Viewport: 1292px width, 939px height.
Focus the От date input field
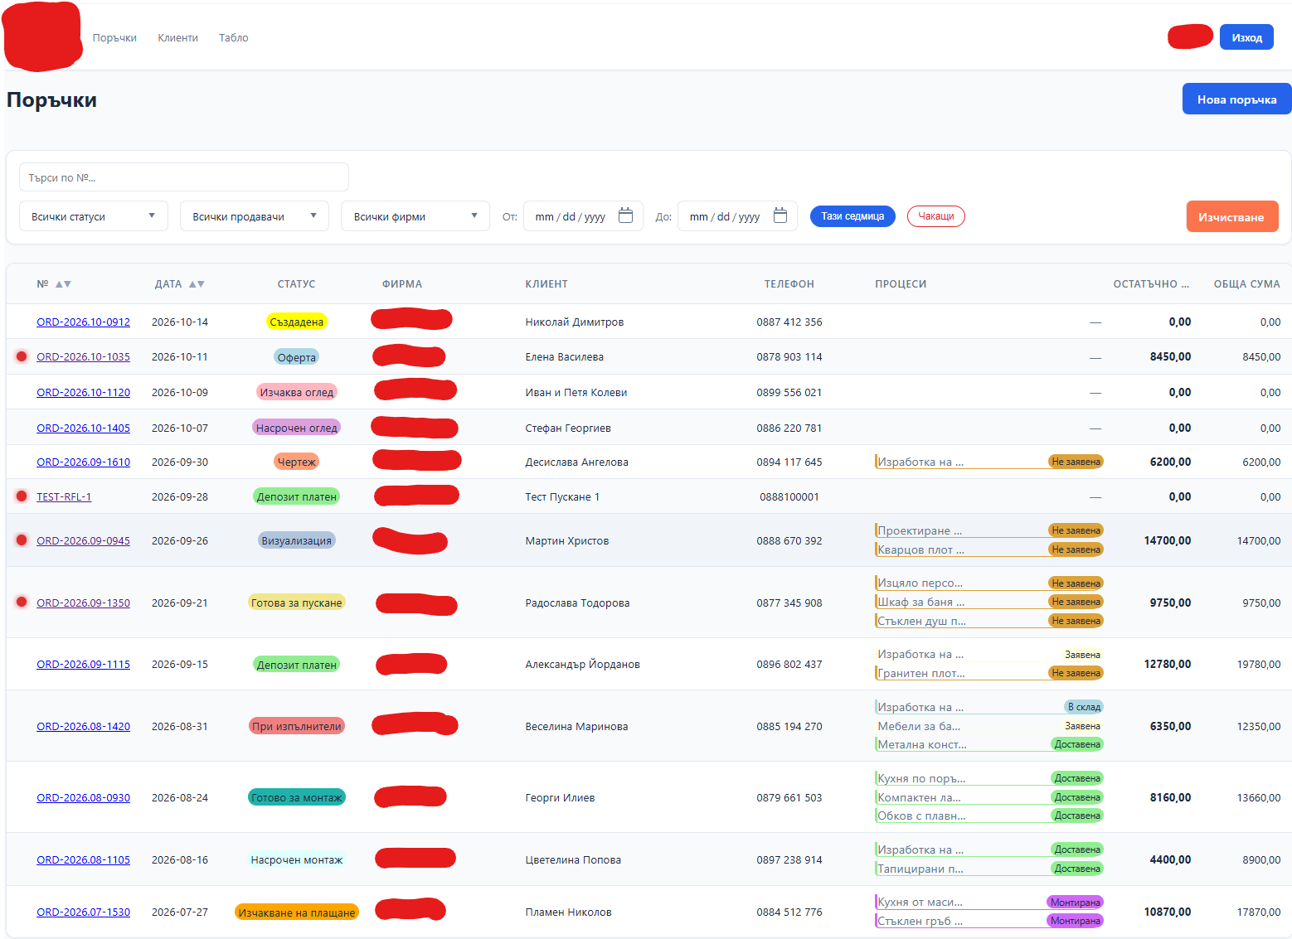583,216
